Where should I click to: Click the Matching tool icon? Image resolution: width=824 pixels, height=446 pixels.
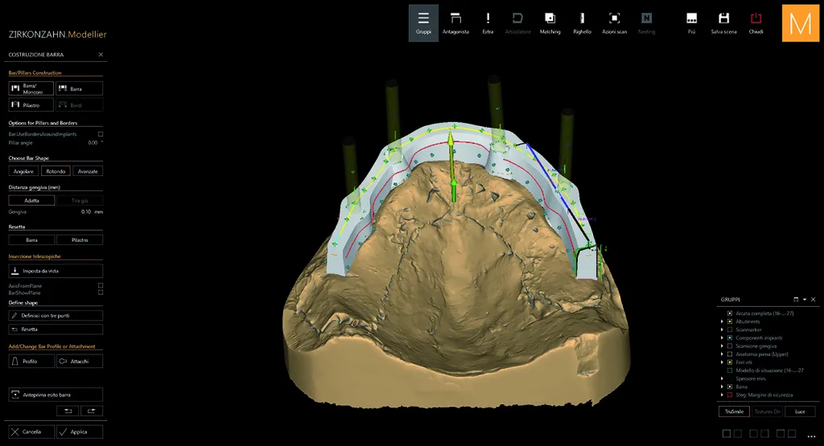[x=550, y=23]
